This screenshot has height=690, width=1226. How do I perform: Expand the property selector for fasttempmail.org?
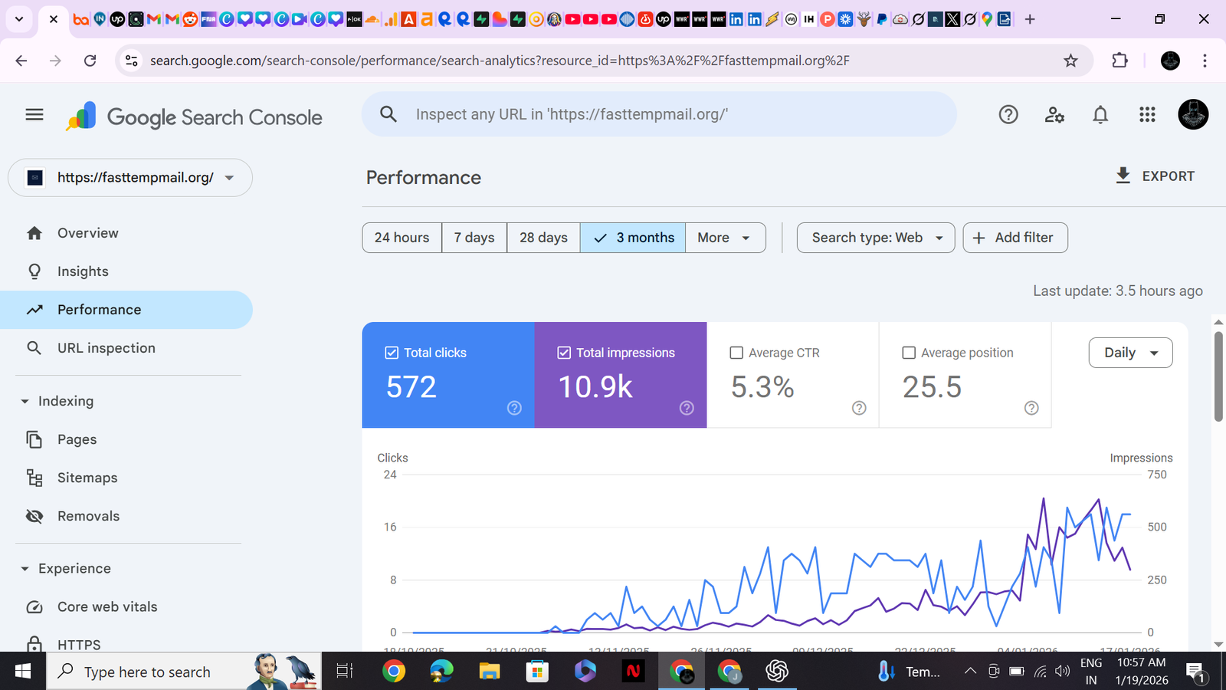228,177
